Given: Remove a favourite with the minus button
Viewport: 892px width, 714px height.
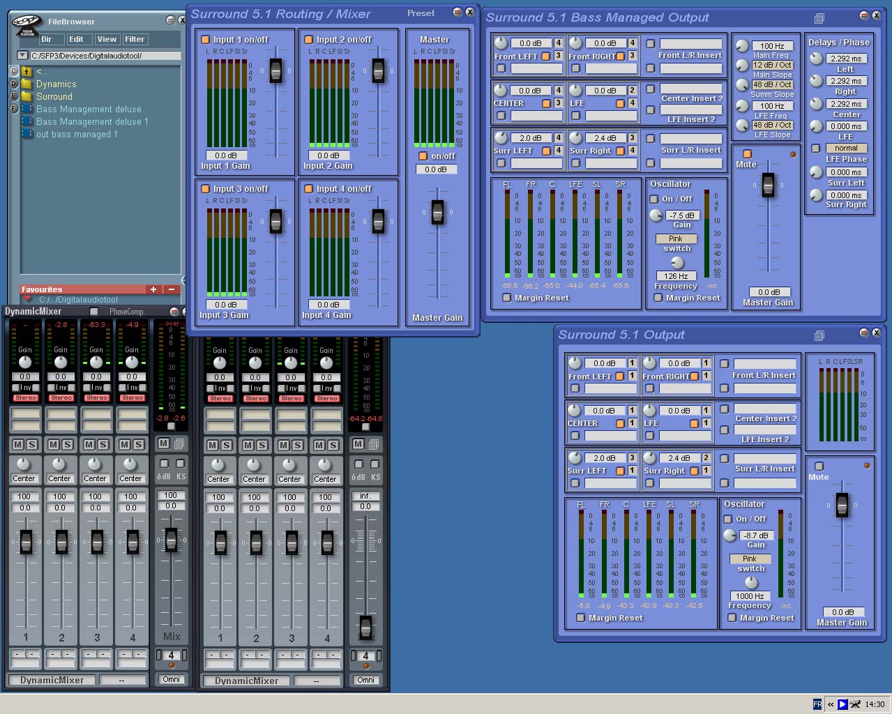Looking at the screenshot, I should (x=172, y=289).
